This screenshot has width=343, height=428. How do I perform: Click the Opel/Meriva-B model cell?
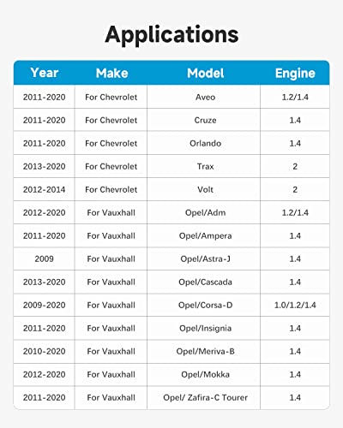(x=205, y=351)
